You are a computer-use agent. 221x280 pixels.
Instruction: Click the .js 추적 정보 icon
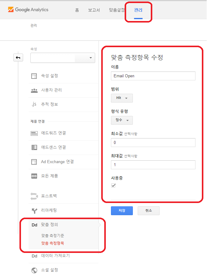(34, 104)
